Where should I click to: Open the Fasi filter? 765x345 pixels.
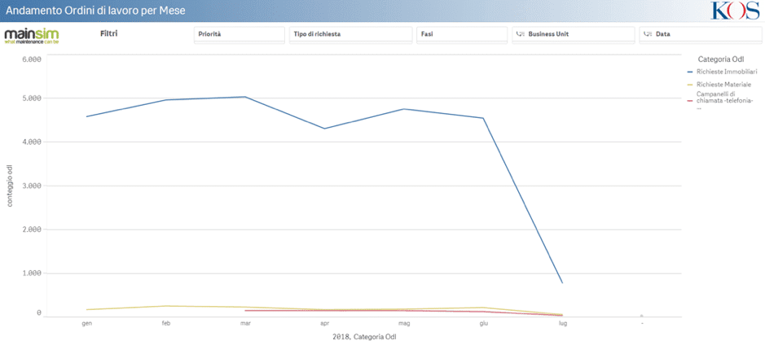click(x=462, y=35)
